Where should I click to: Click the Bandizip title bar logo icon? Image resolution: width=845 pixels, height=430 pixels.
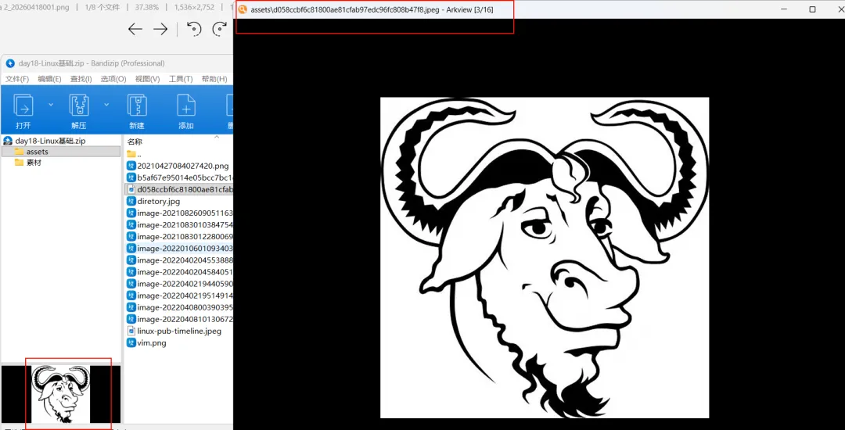tap(9, 63)
